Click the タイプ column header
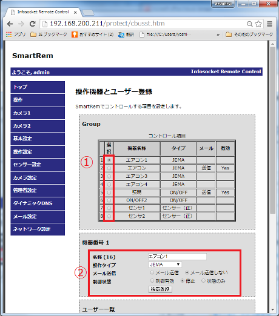279x316 pixels. 178,148
